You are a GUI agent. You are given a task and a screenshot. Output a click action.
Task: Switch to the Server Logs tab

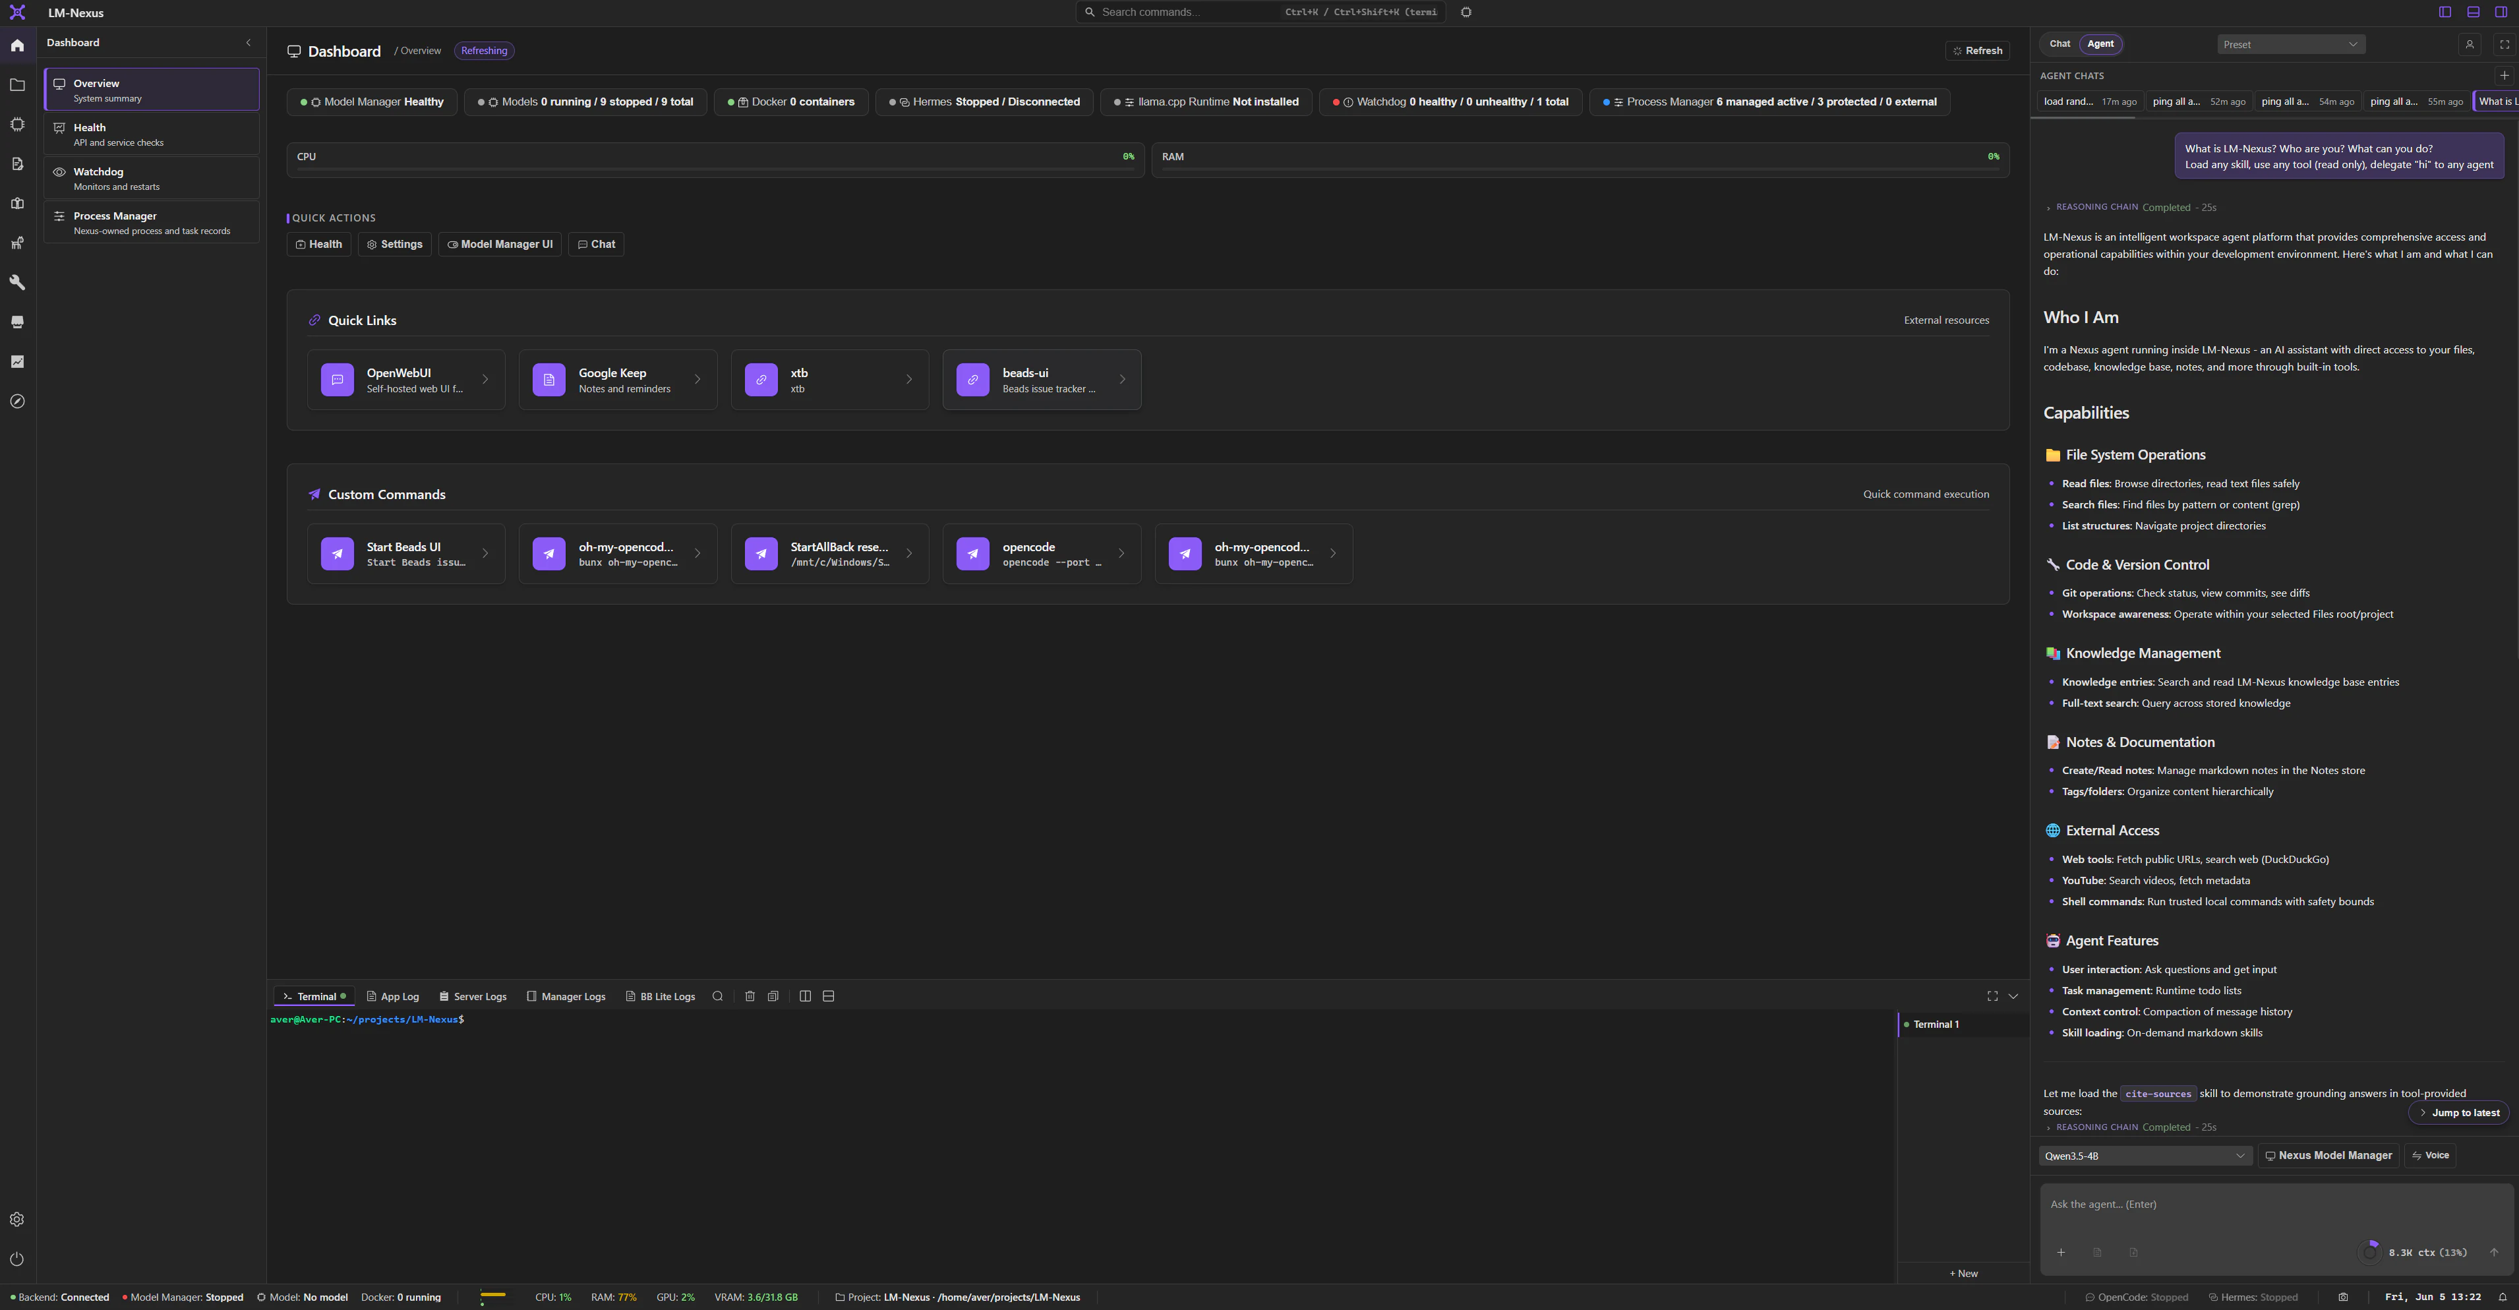(473, 997)
